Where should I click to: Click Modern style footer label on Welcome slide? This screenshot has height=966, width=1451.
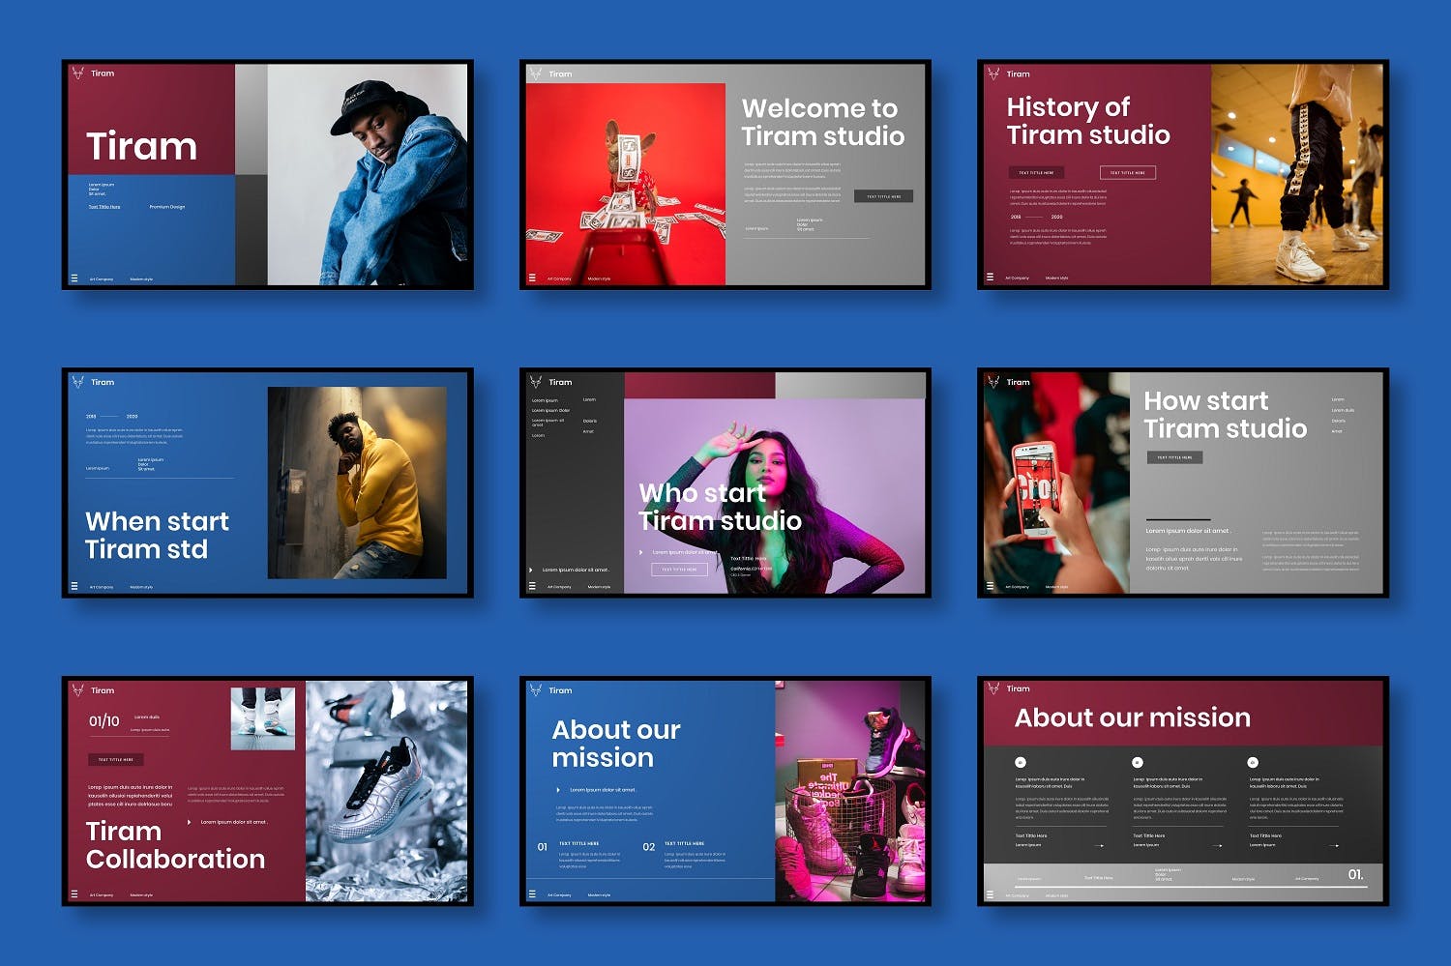(x=599, y=278)
